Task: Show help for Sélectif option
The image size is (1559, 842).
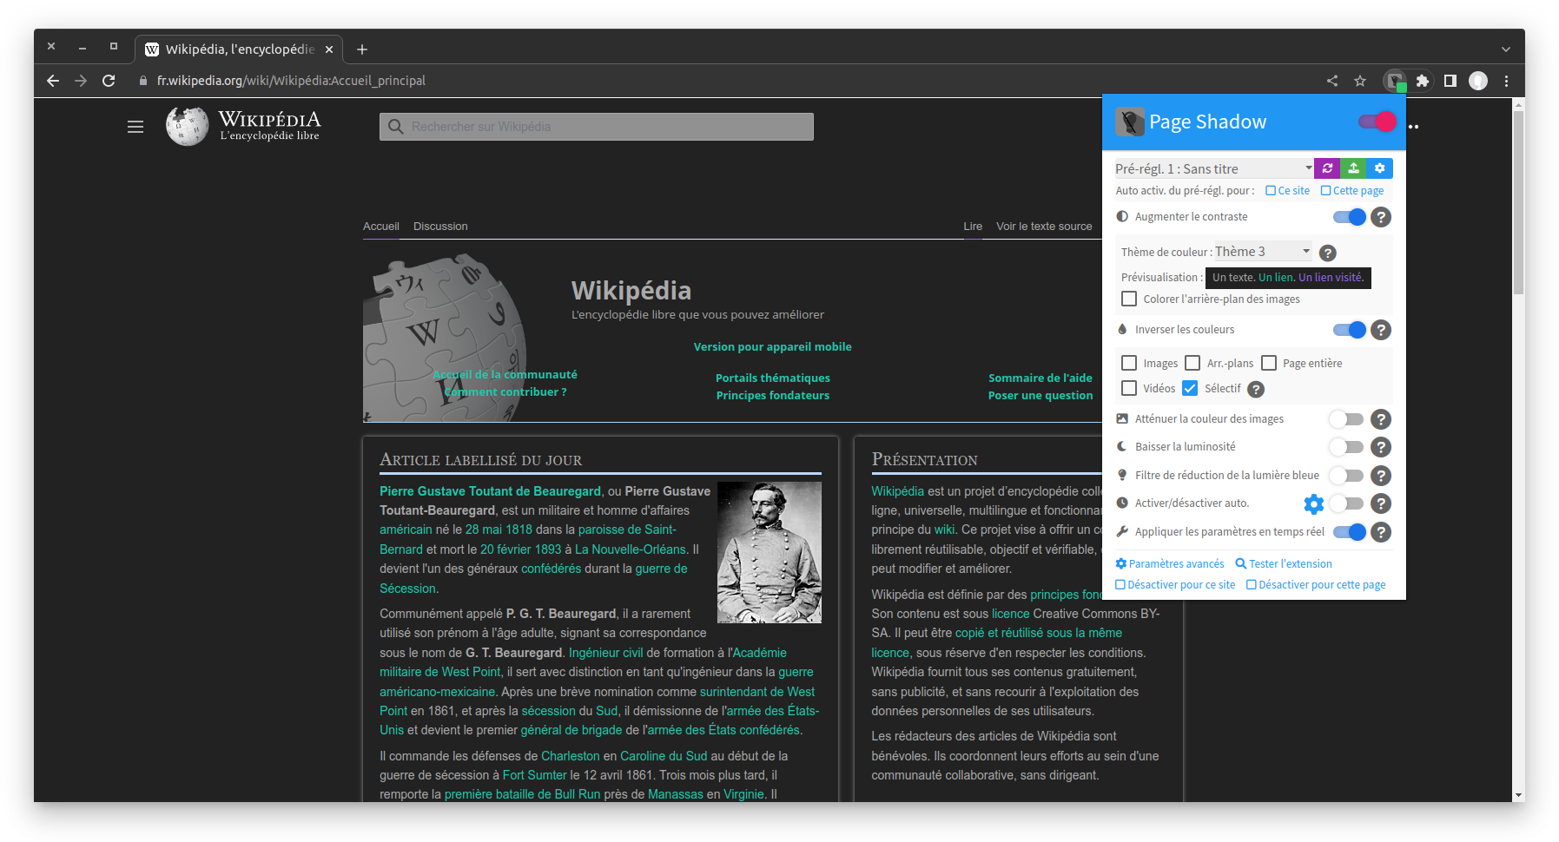Action: tap(1256, 390)
